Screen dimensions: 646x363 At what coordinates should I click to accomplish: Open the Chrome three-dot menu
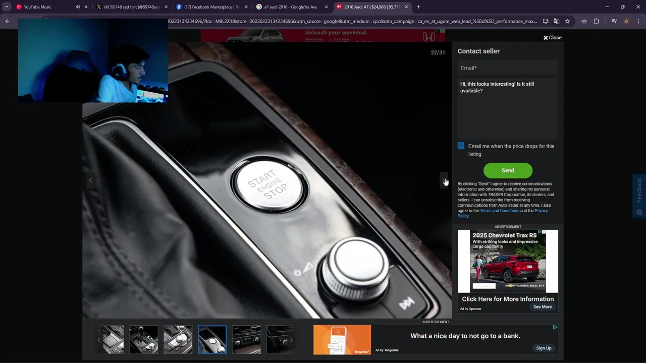pos(638,21)
